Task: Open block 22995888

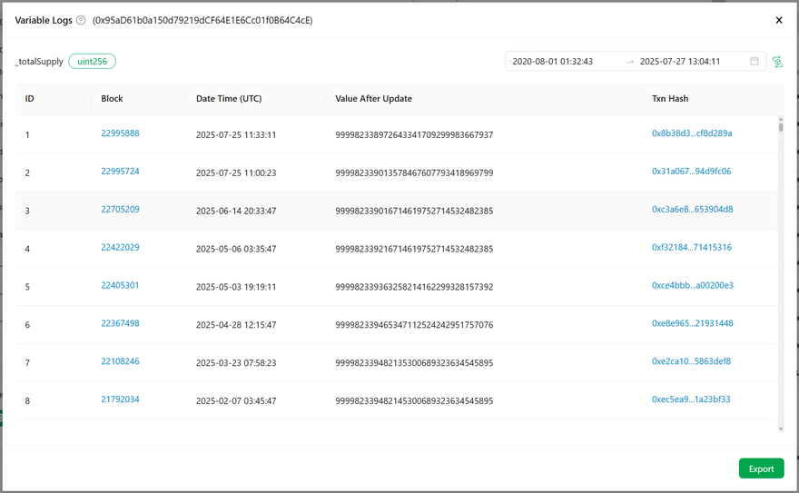Action: click(x=120, y=133)
